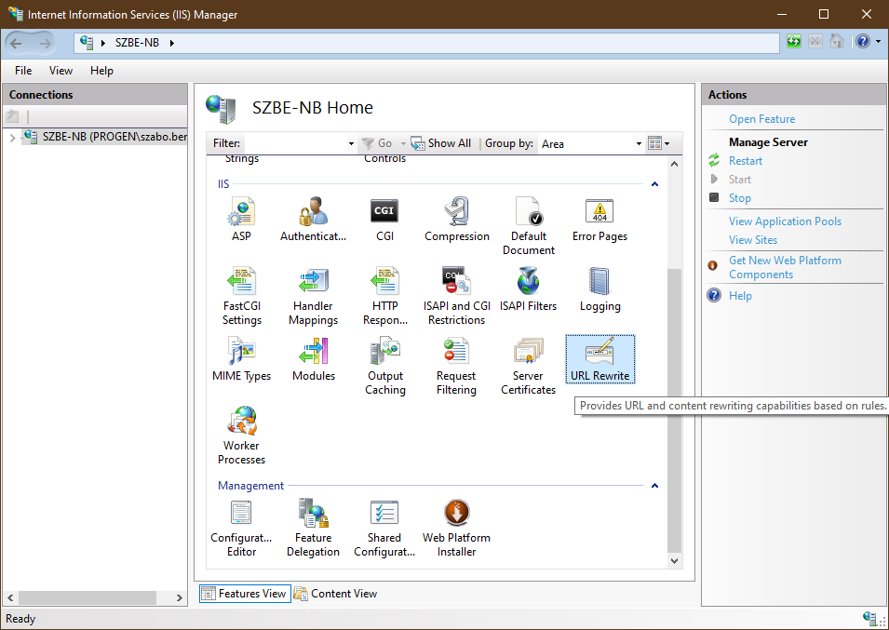Open Output Caching feature
This screenshot has height=630, width=889.
[385, 366]
